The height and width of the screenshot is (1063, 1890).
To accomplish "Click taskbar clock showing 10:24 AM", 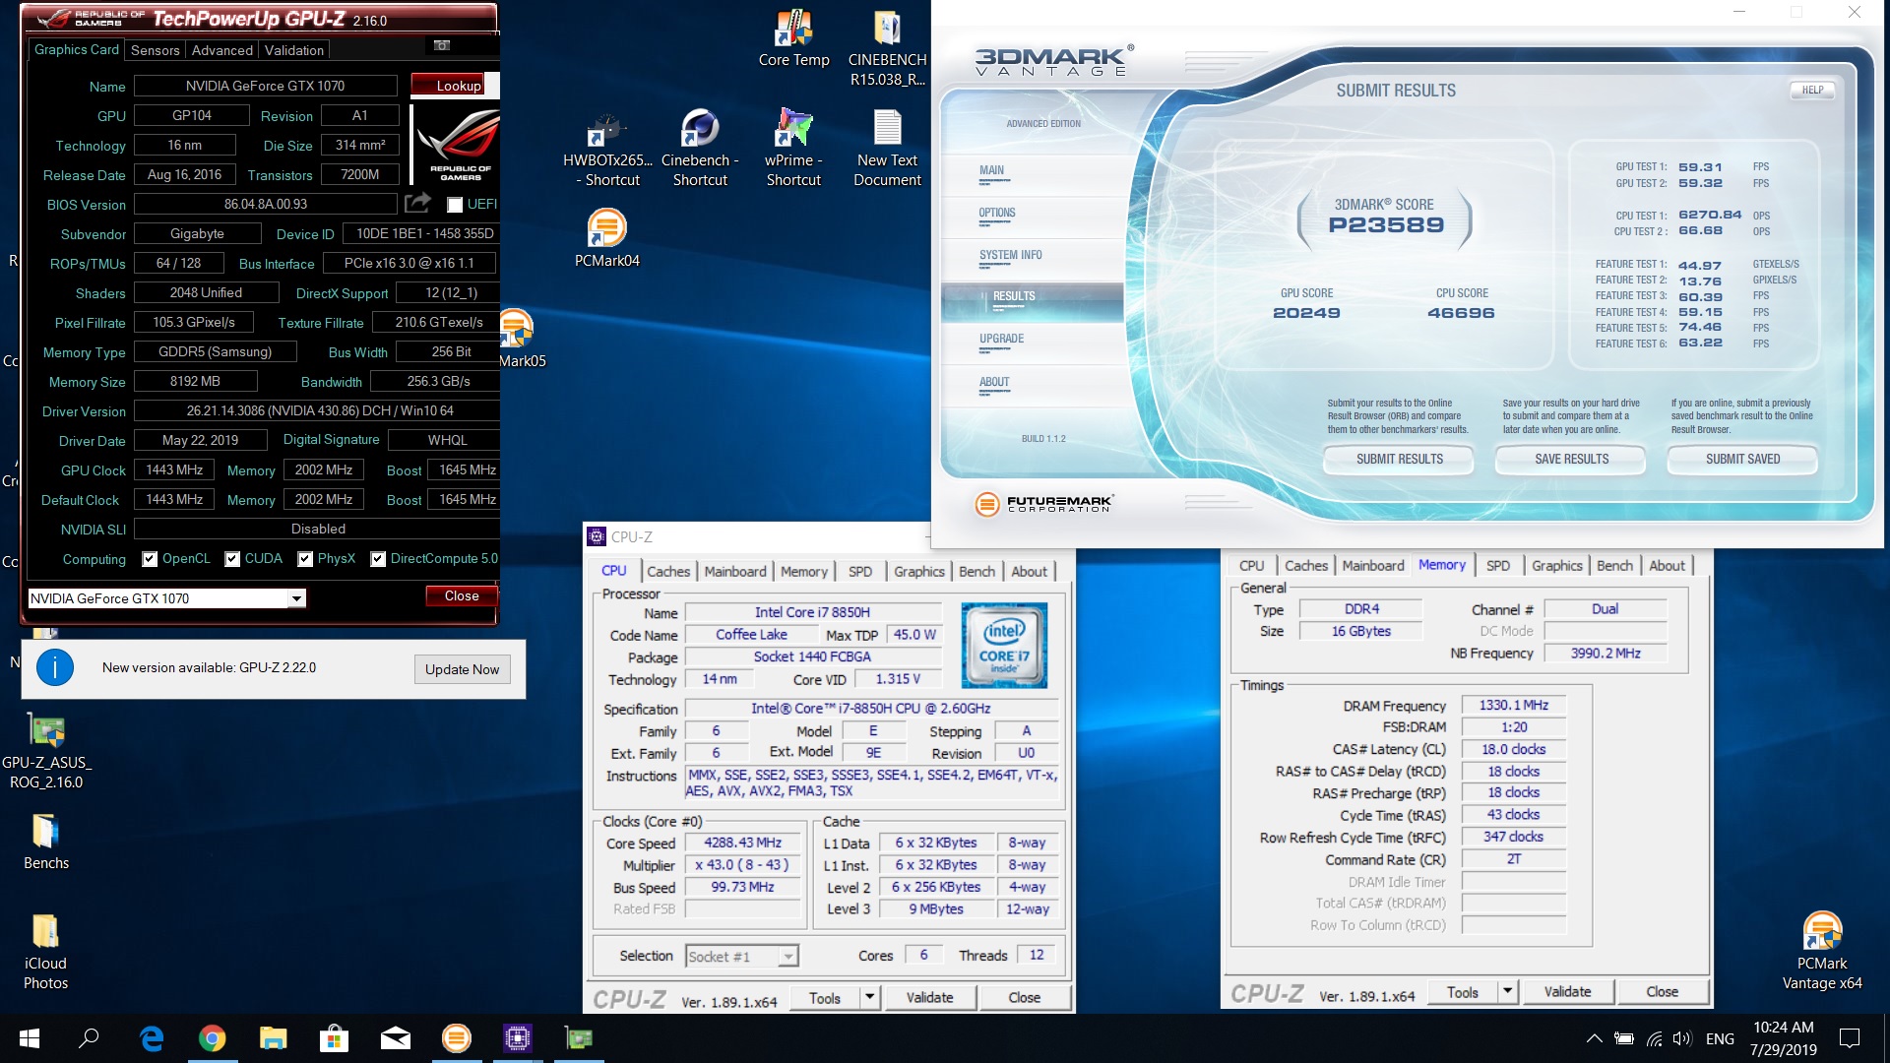I will click(1783, 1038).
